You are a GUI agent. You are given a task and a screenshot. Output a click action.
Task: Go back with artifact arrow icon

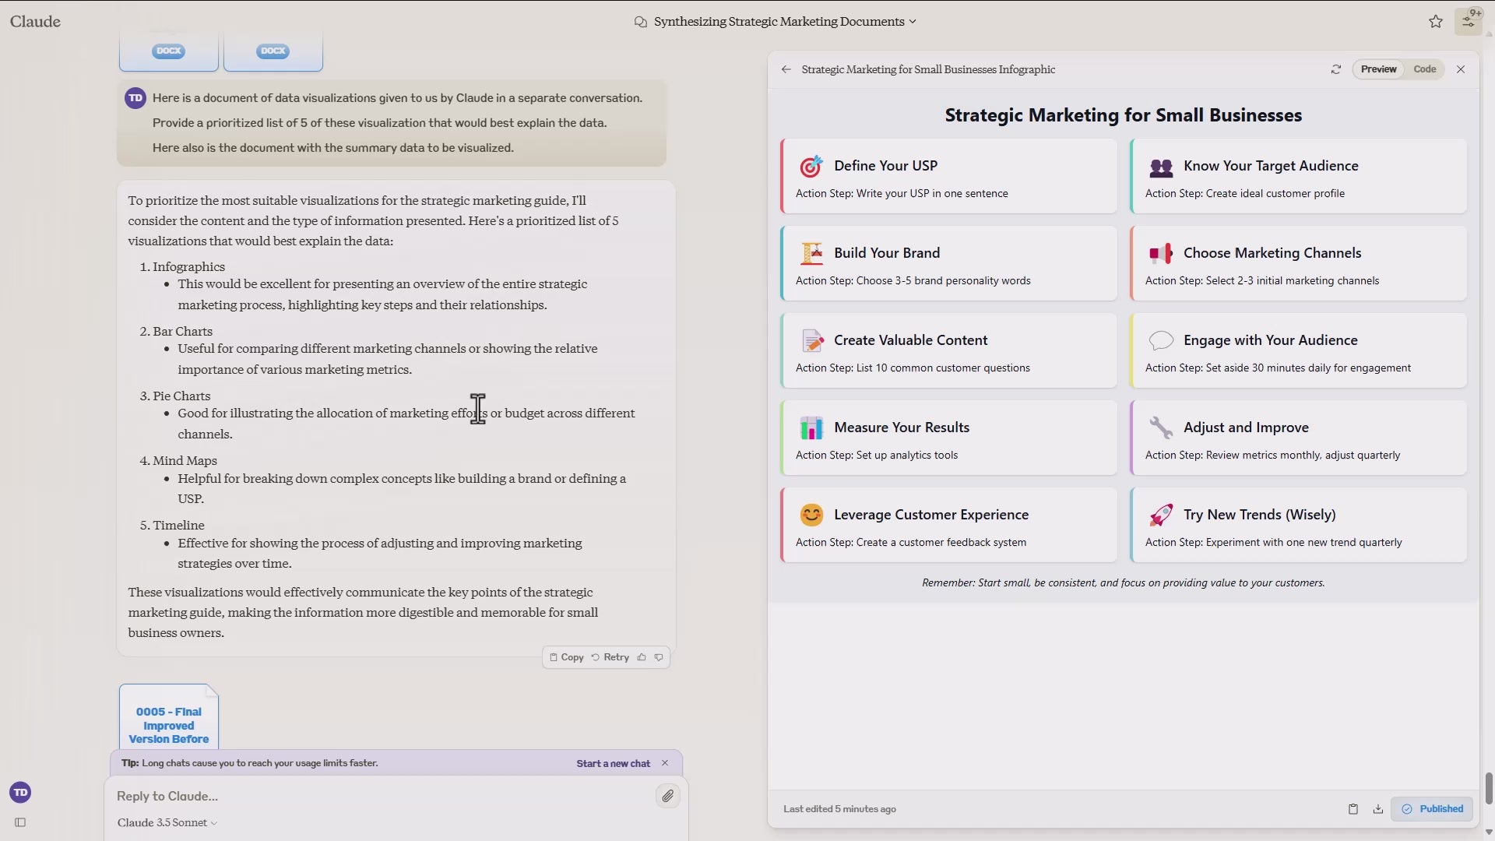786,69
